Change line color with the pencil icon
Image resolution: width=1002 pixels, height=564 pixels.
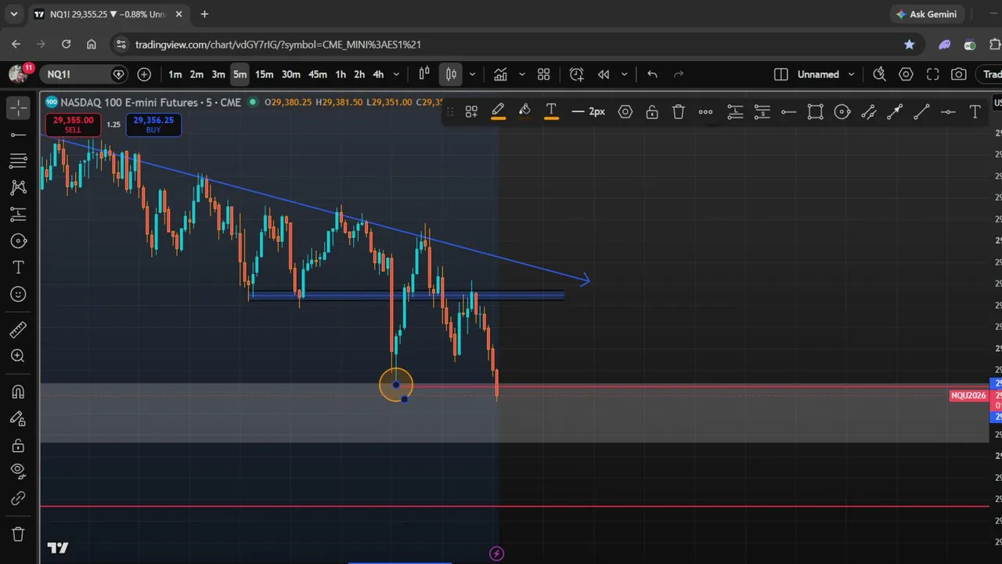[x=498, y=112]
